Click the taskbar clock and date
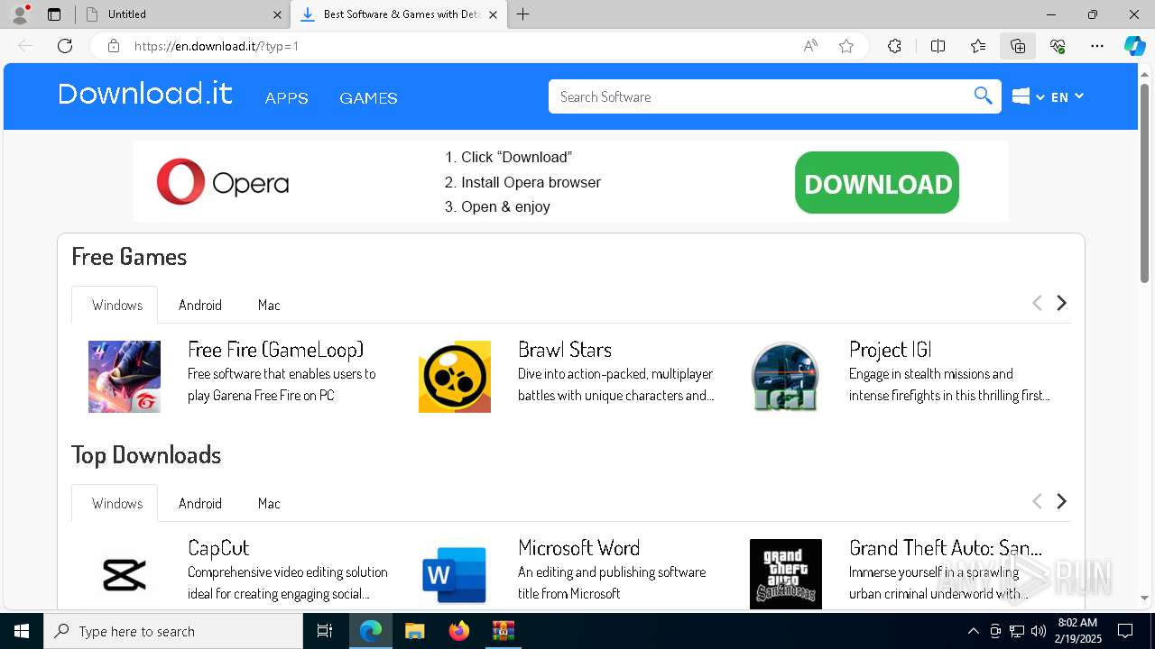The height and width of the screenshot is (649, 1155). click(1077, 631)
